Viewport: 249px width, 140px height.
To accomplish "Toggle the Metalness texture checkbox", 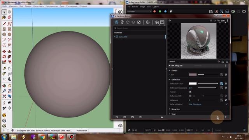I will tap(226, 100).
